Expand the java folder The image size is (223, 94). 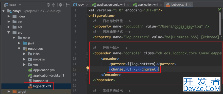(x=19, y=43)
